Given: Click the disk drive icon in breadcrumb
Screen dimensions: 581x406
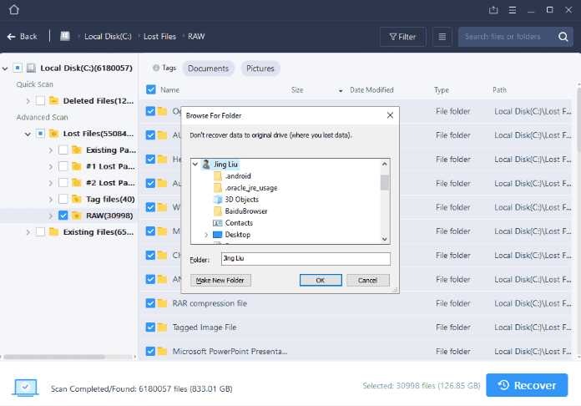Looking at the screenshot, I should tap(65, 36).
